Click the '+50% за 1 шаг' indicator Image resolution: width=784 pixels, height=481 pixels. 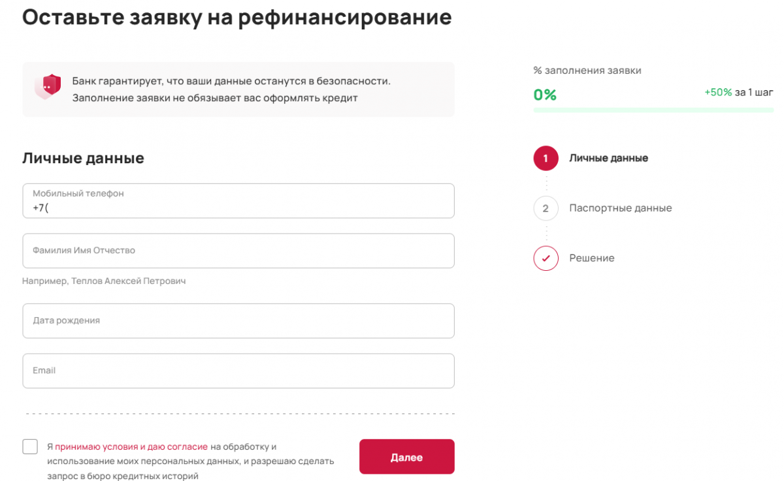(x=738, y=93)
